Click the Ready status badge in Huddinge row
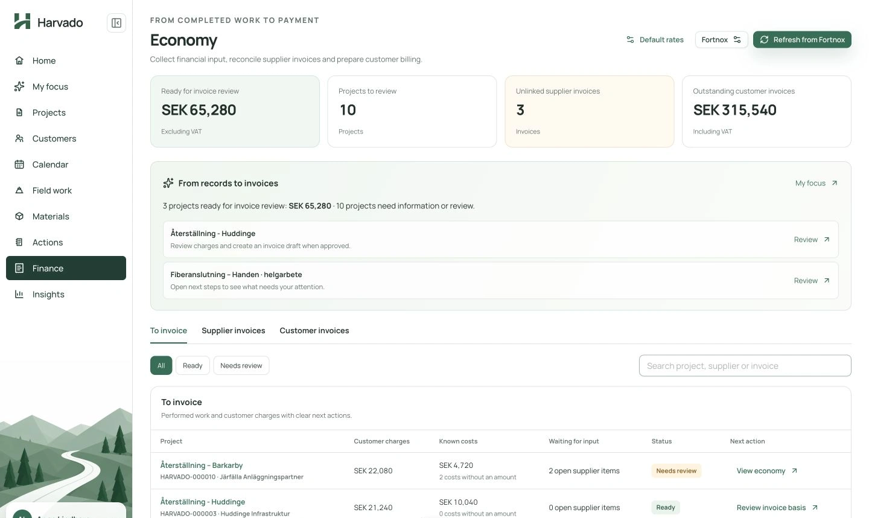The image size is (869, 518). pyautogui.click(x=666, y=508)
